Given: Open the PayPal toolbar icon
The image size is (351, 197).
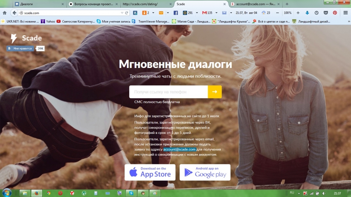Looking at the screenshot, I should click(135, 13).
